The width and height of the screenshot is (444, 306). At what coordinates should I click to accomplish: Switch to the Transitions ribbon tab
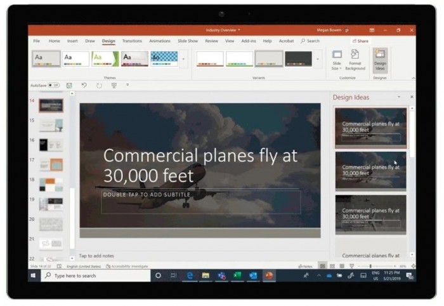point(132,41)
